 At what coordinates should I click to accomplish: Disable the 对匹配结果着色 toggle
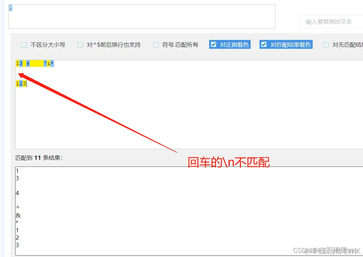[264, 45]
